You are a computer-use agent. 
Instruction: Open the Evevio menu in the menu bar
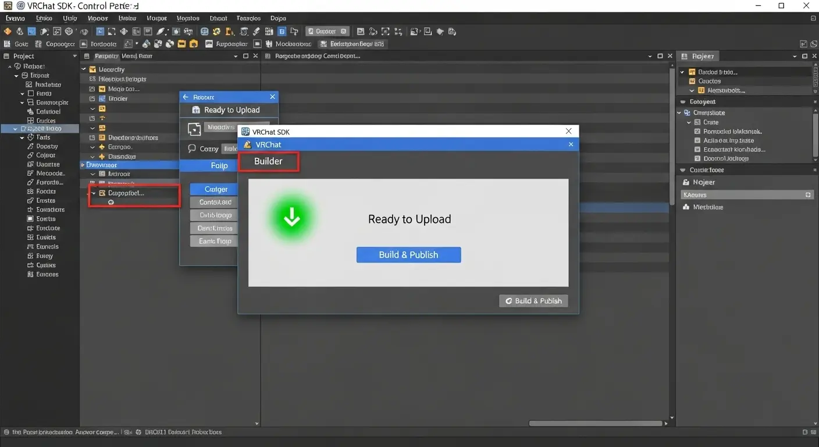click(15, 18)
